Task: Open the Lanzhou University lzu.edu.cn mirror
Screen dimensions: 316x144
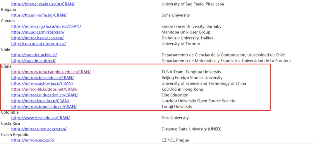Action: (x=40, y=101)
